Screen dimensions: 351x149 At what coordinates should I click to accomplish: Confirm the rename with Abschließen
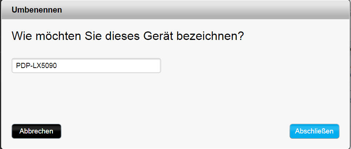(314, 131)
